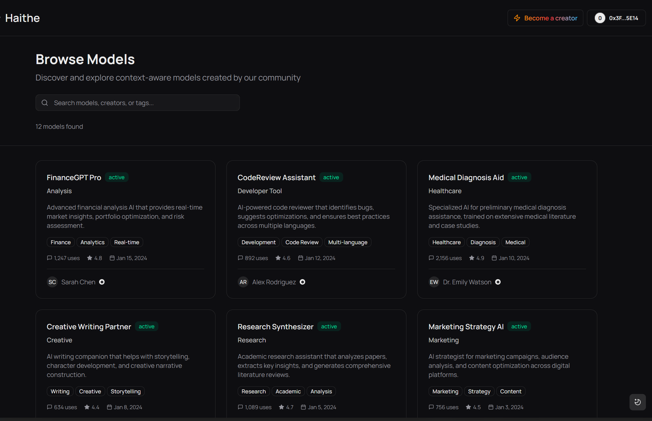Click the calendar icon beside Jan 8, 2024
This screenshot has height=421, width=652.
(109, 407)
